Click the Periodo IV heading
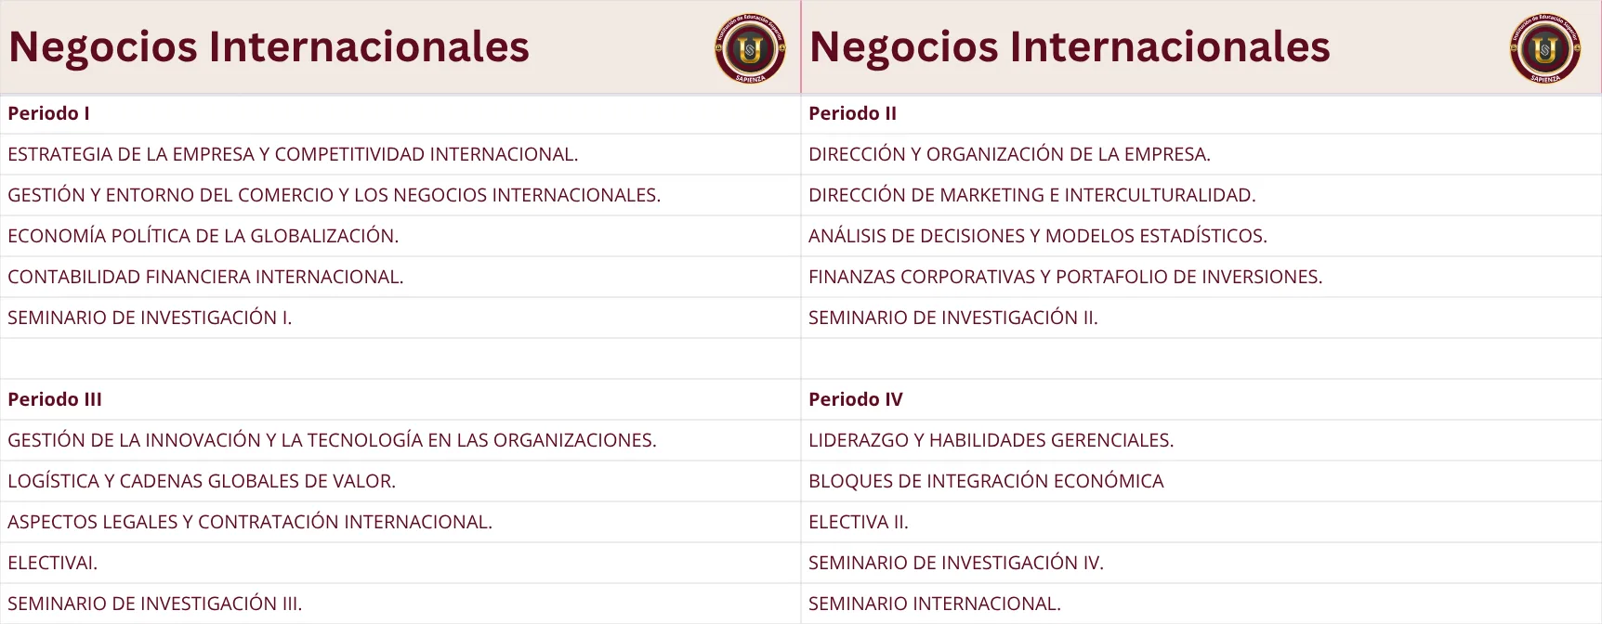The height and width of the screenshot is (624, 1602). coord(855,399)
